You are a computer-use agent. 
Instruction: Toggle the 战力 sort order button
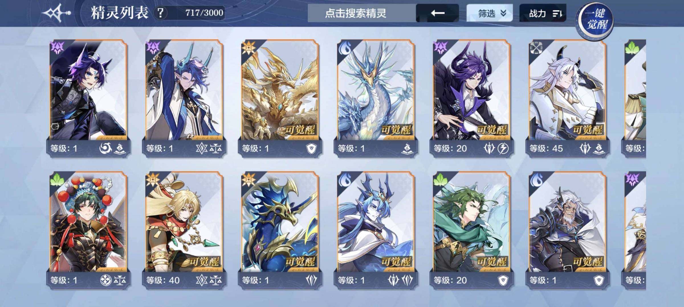[x=543, y=13]
